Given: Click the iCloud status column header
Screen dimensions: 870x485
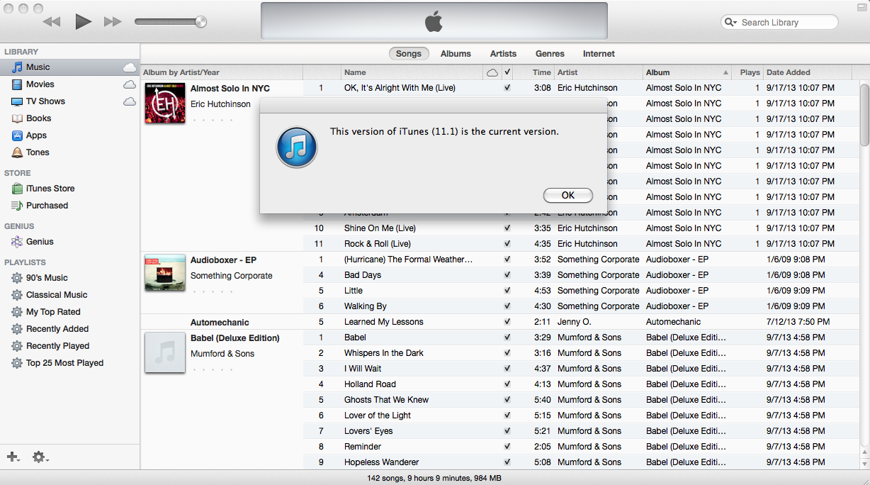Looking at the screenshot, I should click(x=492, y=72).
